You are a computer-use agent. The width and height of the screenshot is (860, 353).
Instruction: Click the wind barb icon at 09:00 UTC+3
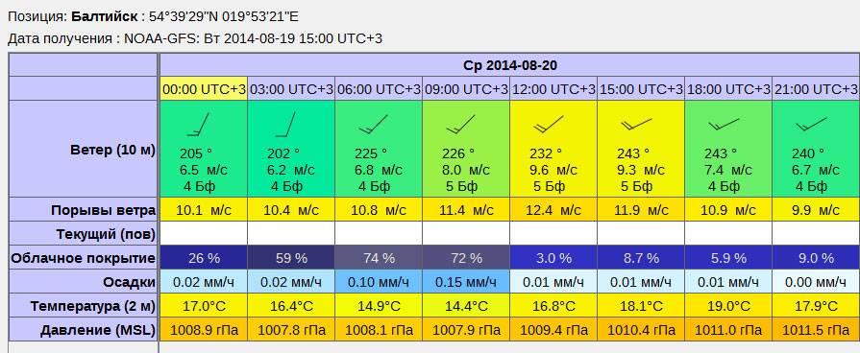[x=460, y=125]
